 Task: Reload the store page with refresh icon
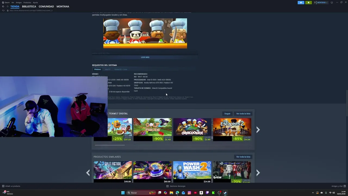[x=3, y=10]
